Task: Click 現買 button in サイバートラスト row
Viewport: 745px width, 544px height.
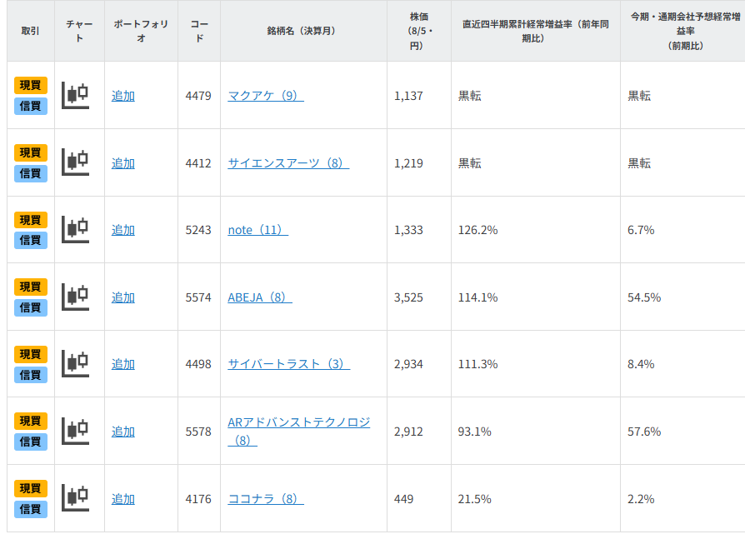Action: [x=30, y=354]
